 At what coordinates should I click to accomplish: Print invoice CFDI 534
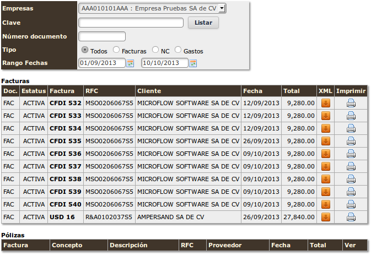[351, 129]
